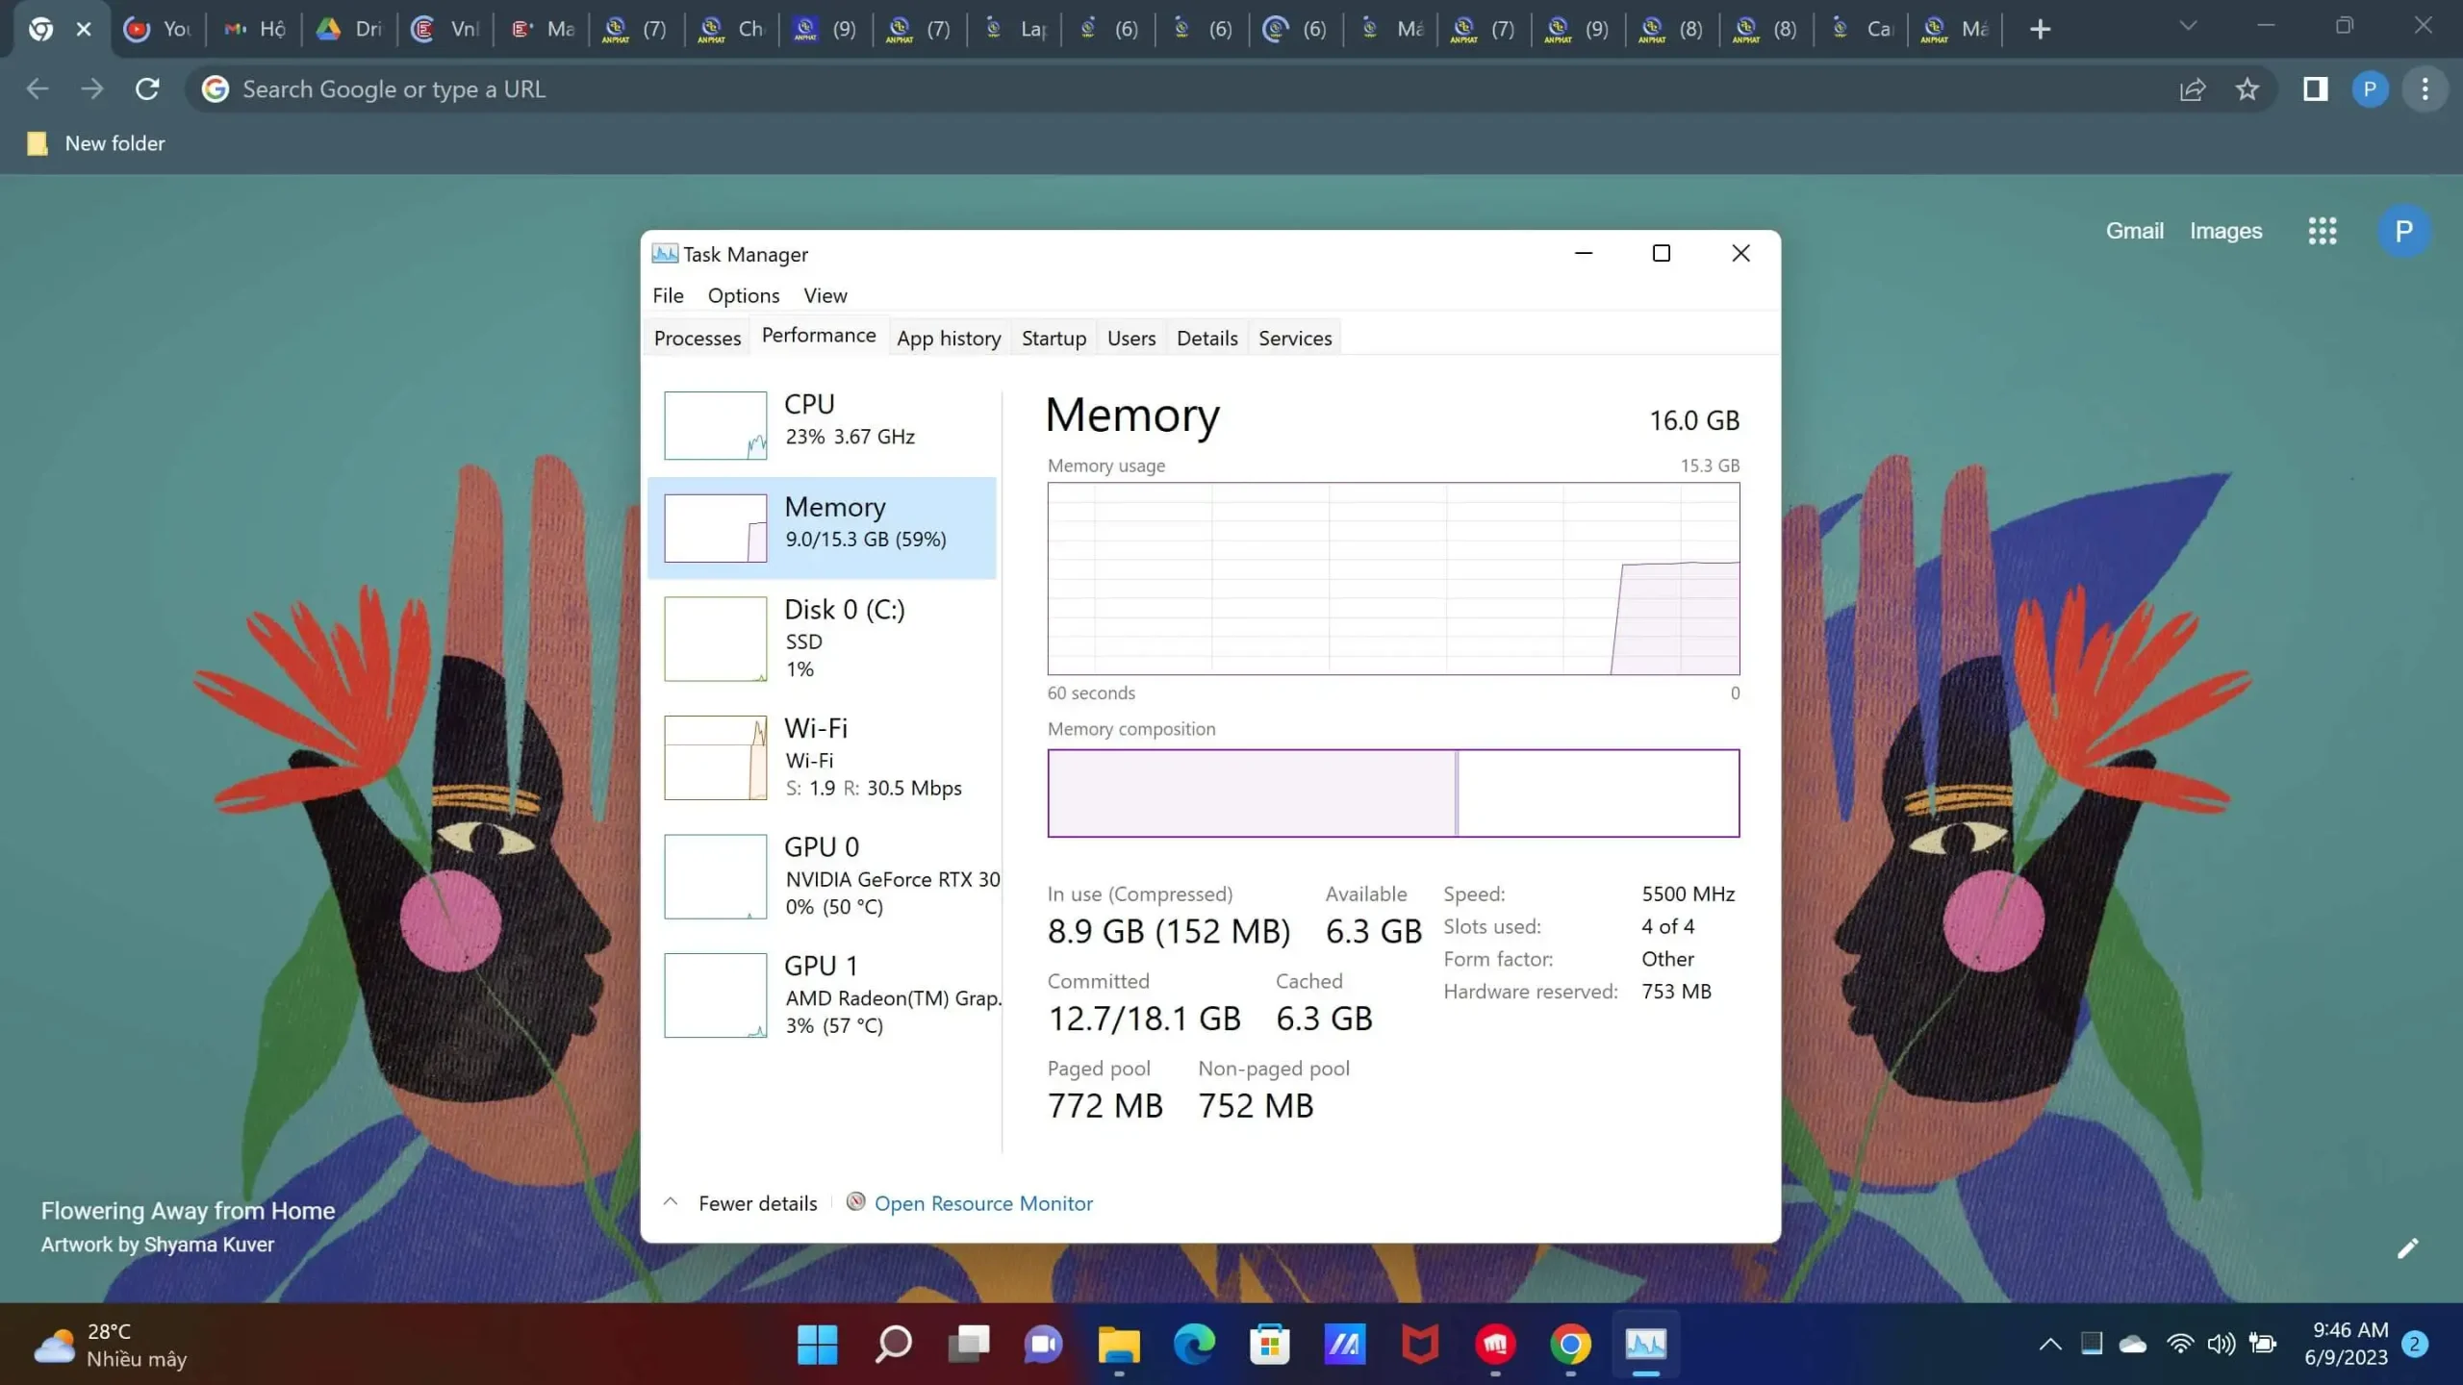Switch to the Processes tab
The image size is (2463, 1385).
click(x=697, y=339)
